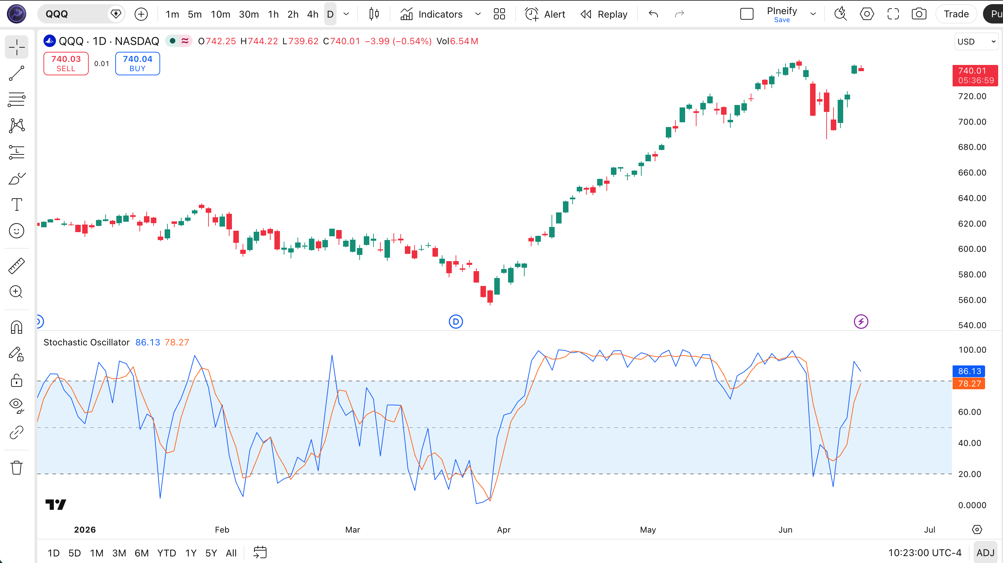Open the emoji icons tool
Viewport: 1003px width, 563px height.
click(x=16, y=231)
